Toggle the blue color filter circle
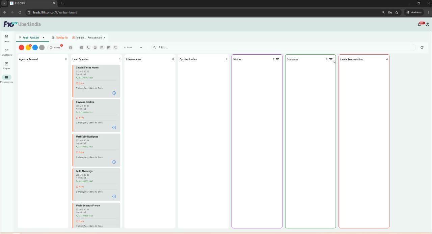 tap(35, 48)
